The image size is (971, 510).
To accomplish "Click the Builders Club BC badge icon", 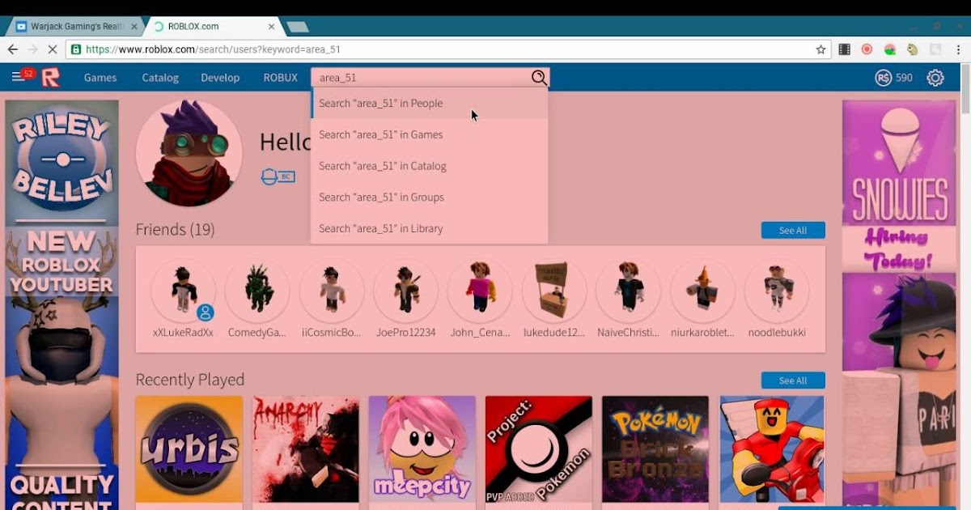I will click(278, 176).
